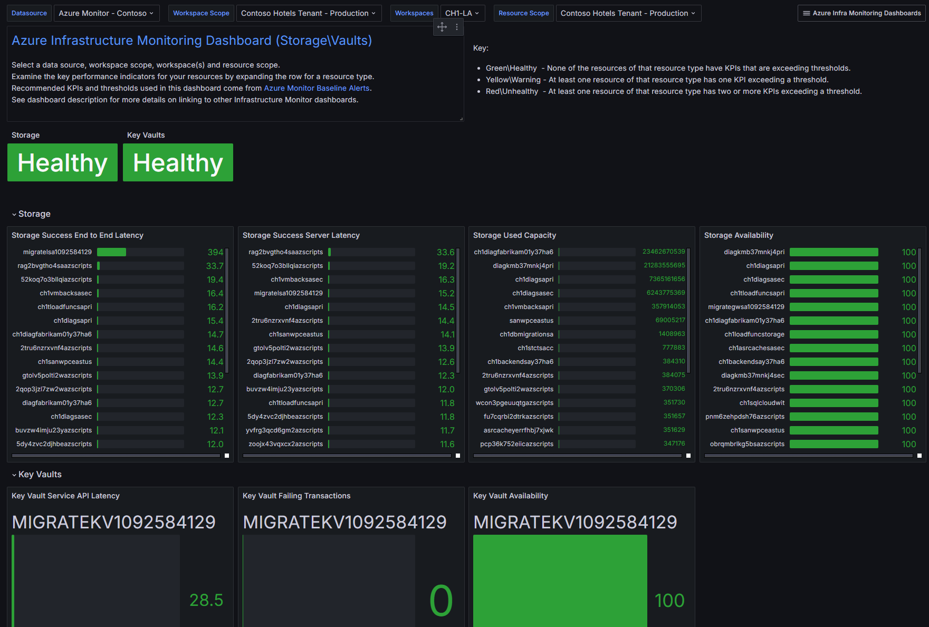Click the Workspaces variable label

(x=414, y=13)
